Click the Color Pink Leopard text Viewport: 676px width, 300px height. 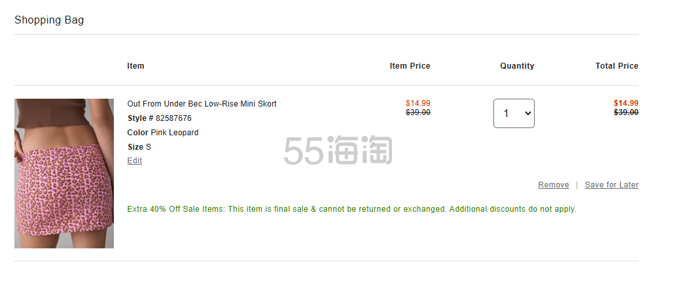pyautogui.click(x=162, y=133)
